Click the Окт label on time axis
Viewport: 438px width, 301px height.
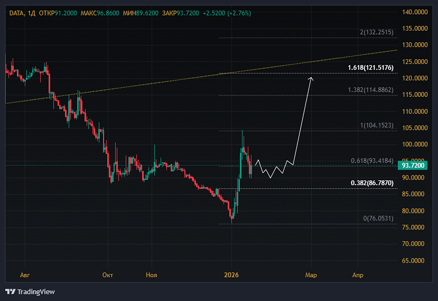pyautogui.click(x=108, y=275)
